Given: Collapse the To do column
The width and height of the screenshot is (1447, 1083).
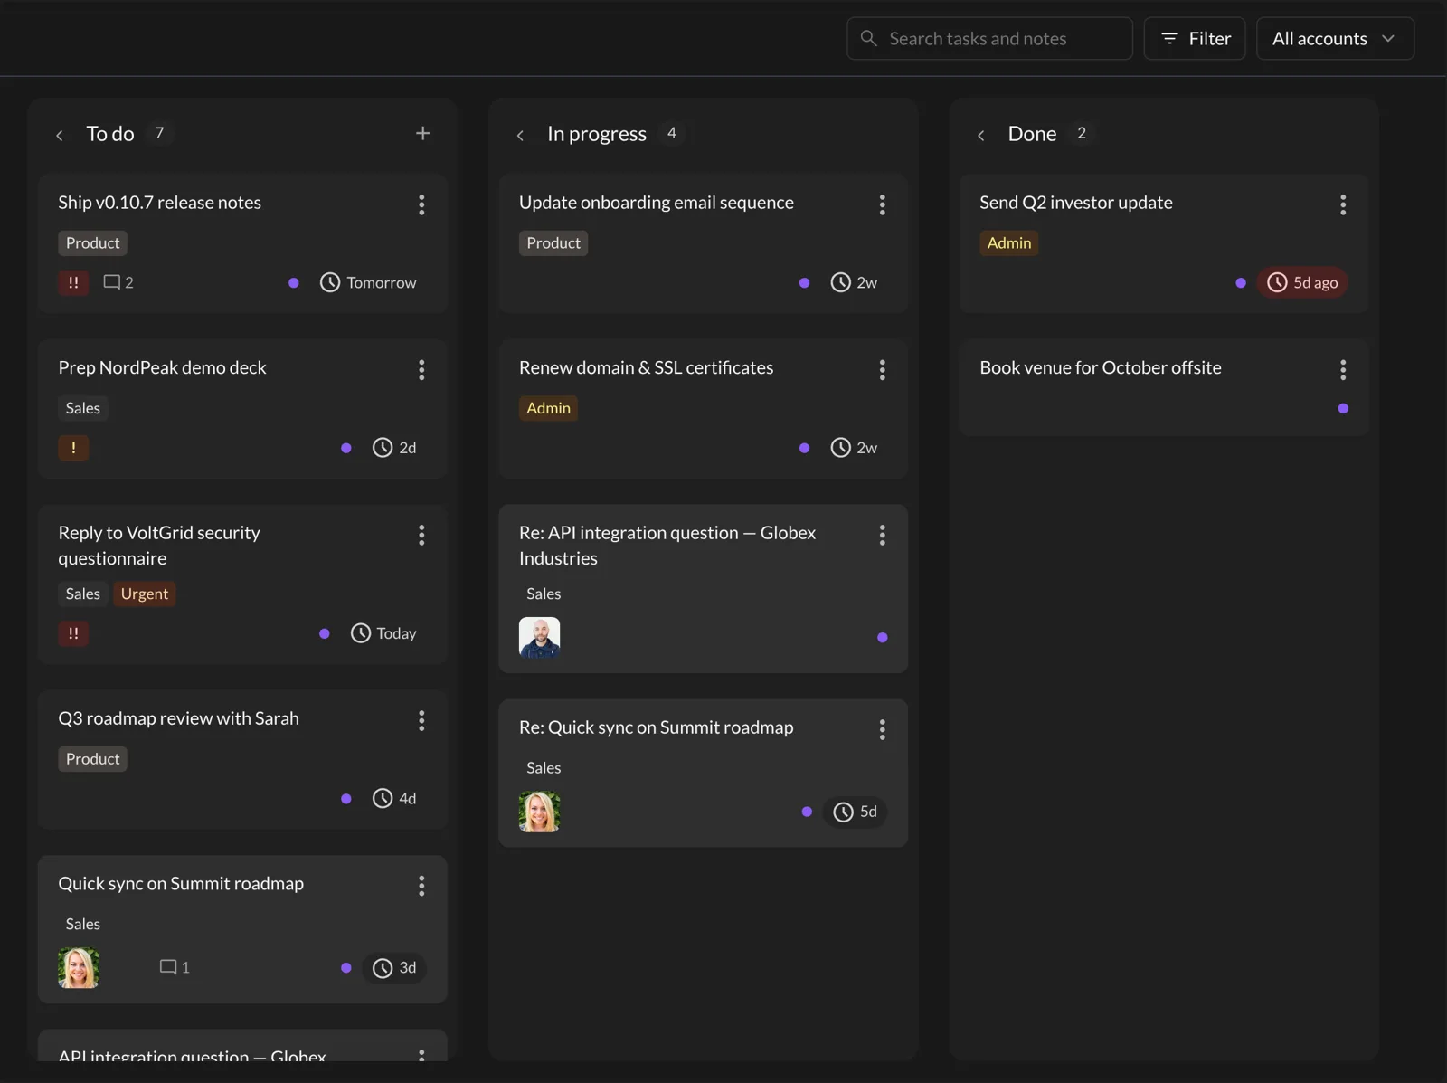Looking at the screenshot, I should [x=60, y=136].
